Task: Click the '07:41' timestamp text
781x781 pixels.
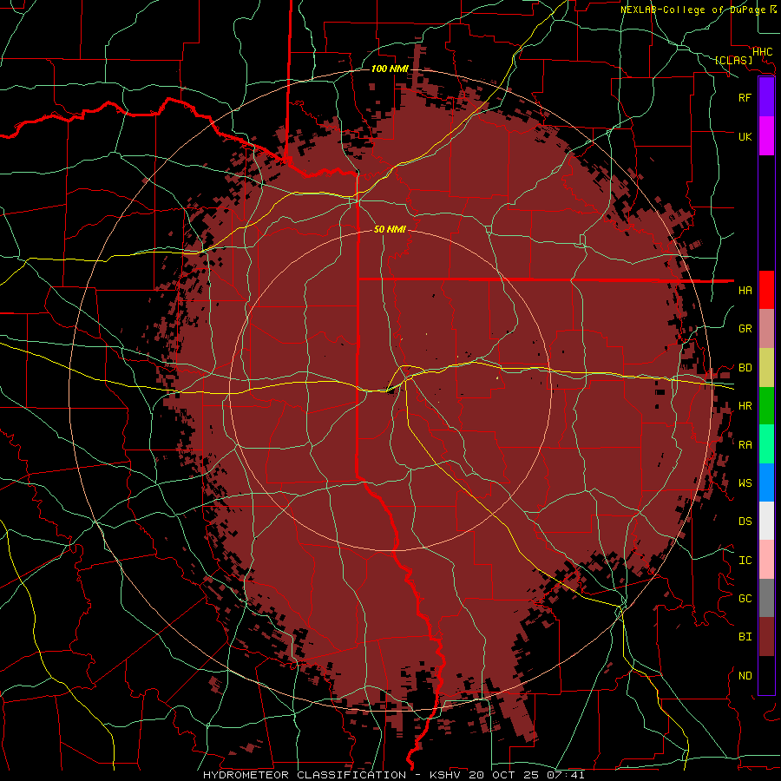Action: (x=565, y=775)
